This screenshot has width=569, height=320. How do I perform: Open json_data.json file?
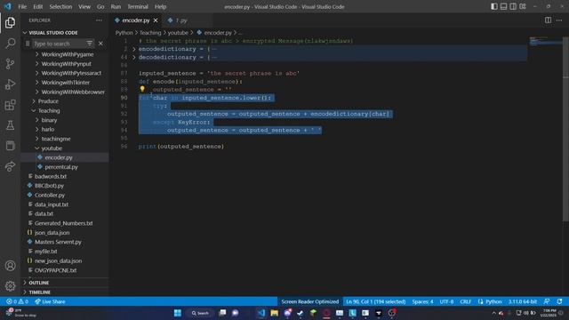coord(52,233)
